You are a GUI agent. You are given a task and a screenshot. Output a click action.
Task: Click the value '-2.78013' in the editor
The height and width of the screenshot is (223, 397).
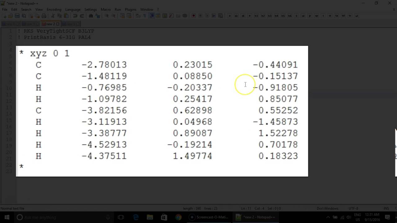104,65
